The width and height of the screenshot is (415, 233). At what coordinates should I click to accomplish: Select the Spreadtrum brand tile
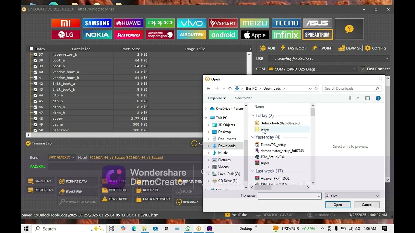(x=317, y=35)
